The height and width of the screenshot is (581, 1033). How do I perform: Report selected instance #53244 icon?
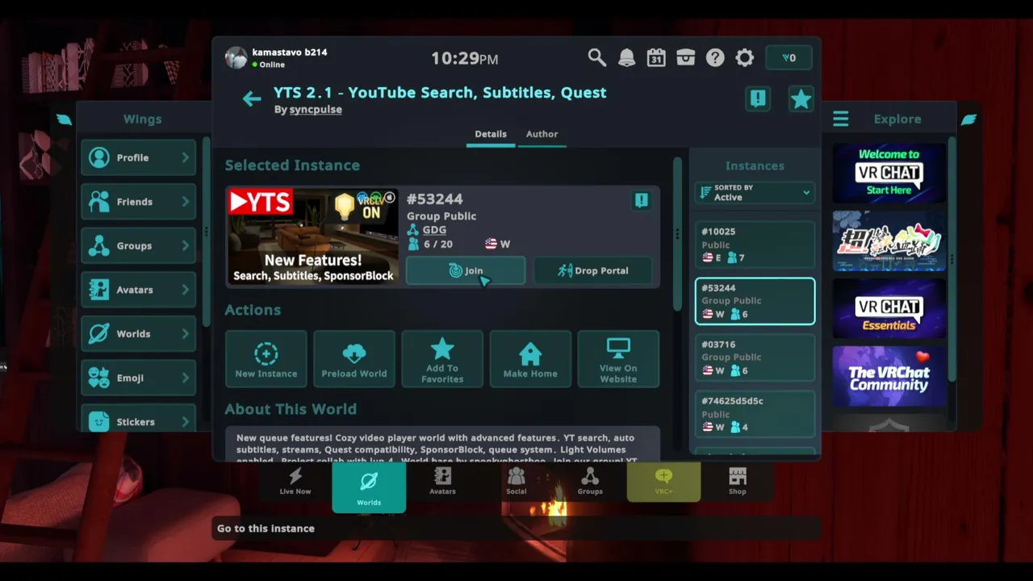click(x=642, y=200)
